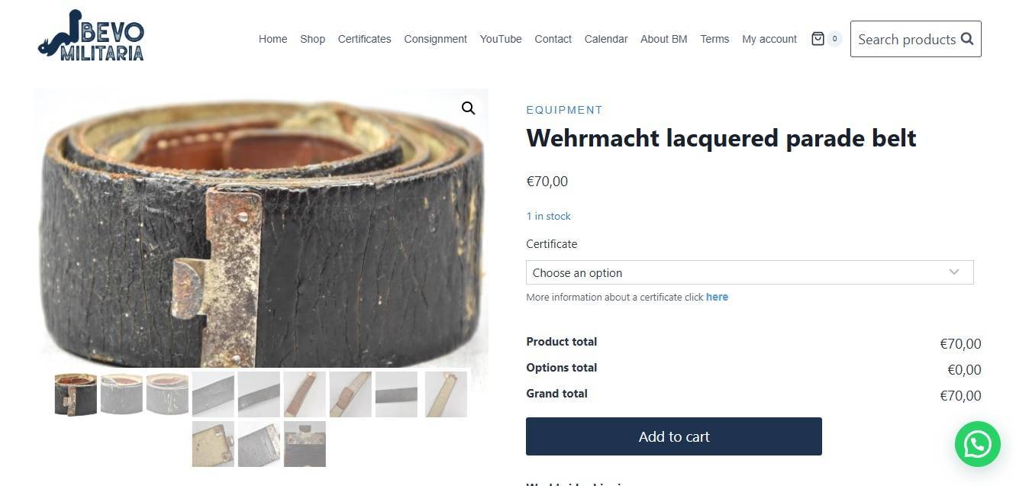This screenshot has height=486, width=1016.
Task: Open the shopping cart icon
Action: 818,39
